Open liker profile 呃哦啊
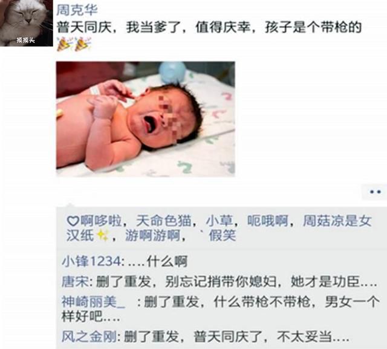Screen dimensions: 387x349 268,221
